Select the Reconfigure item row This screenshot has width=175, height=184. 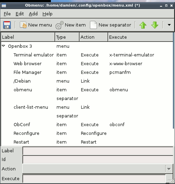(x=87, y=133)
